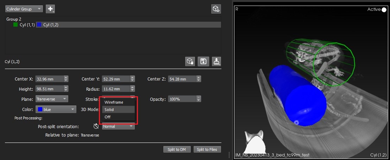Open the Cylinder Group dropdown
The width and height of the screenshot is (390, 160).
pyautogui.click(x=24, y=9)
